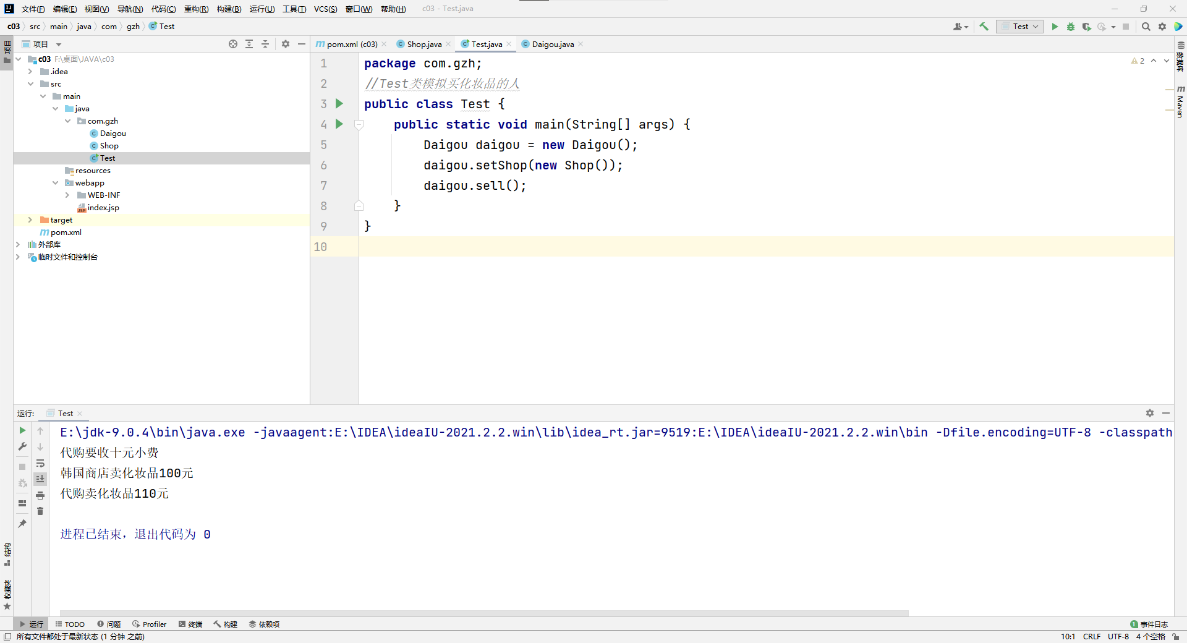Click restore layout icon in run panel
The width and height of the screenshot is (1187, 643).
[x=22, y=503]
